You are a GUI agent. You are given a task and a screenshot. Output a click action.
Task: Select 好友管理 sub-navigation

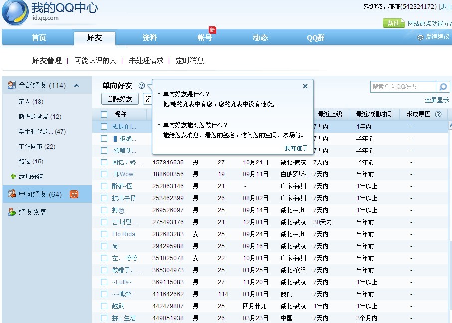47,61
